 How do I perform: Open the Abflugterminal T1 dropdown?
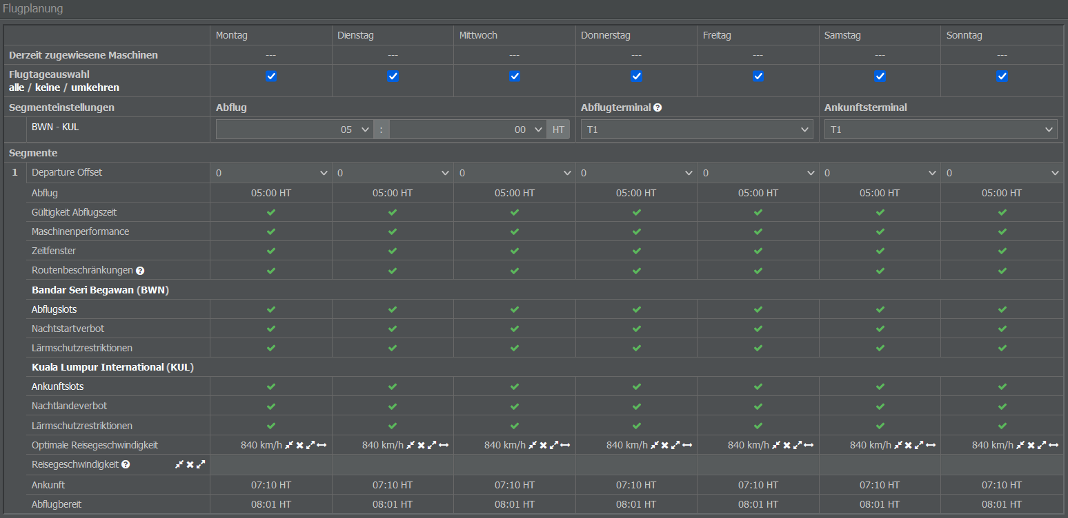[x=697, y=129]
